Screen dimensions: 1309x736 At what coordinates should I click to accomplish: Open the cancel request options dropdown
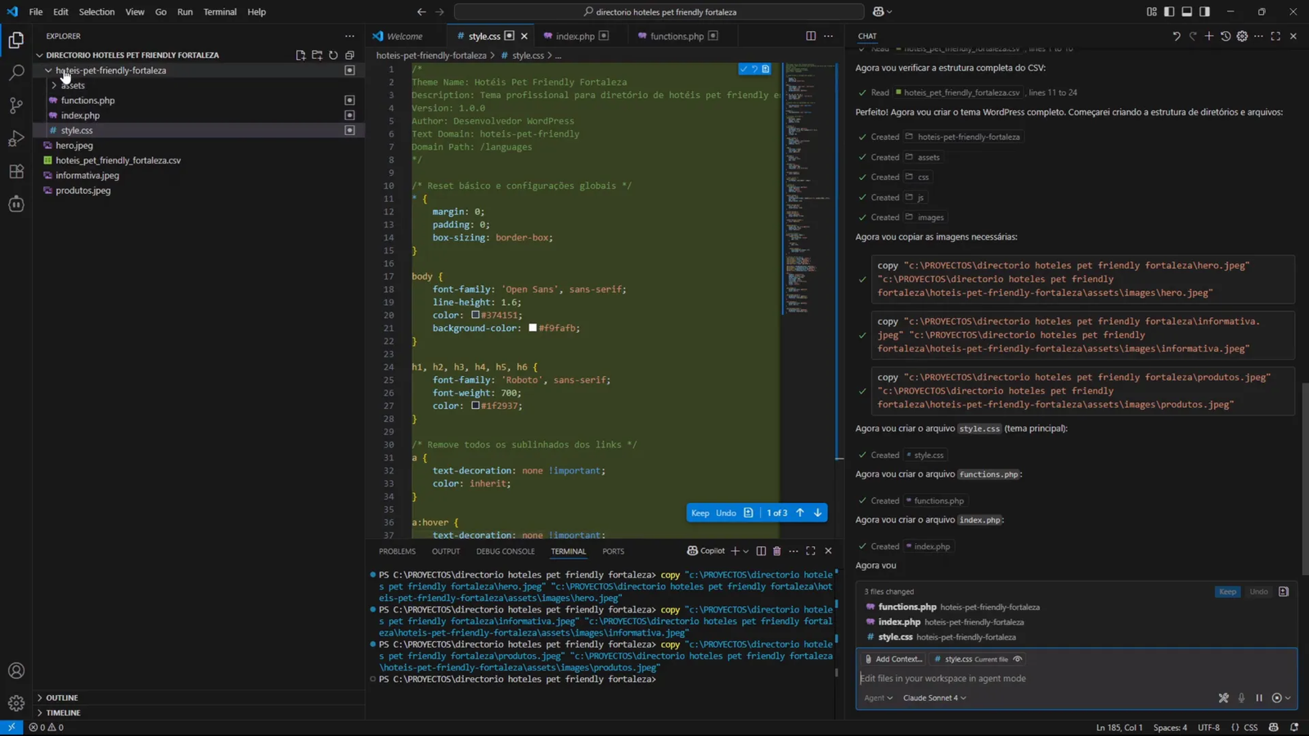coord(1289,698)
